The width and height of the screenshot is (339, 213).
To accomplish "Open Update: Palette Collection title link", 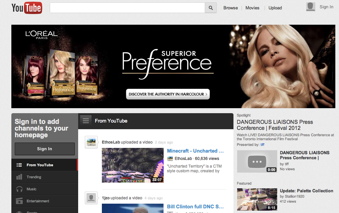I will [x=306, y=191].
